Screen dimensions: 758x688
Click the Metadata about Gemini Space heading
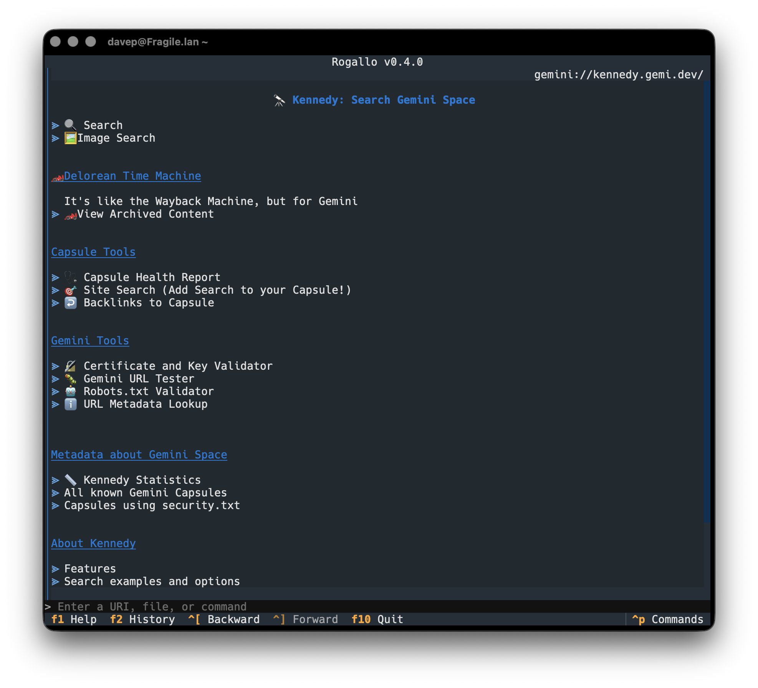[139, 455]
